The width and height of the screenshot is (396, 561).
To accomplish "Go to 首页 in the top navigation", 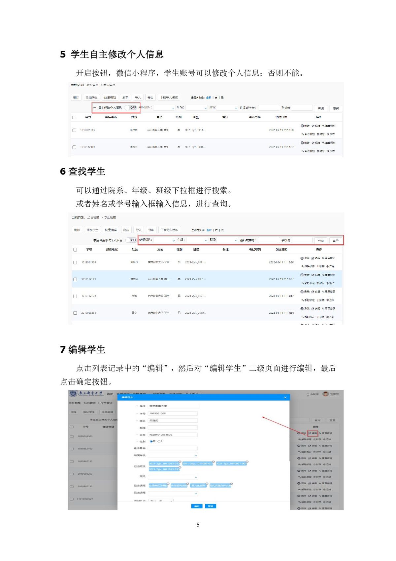I will pos(110,394).
